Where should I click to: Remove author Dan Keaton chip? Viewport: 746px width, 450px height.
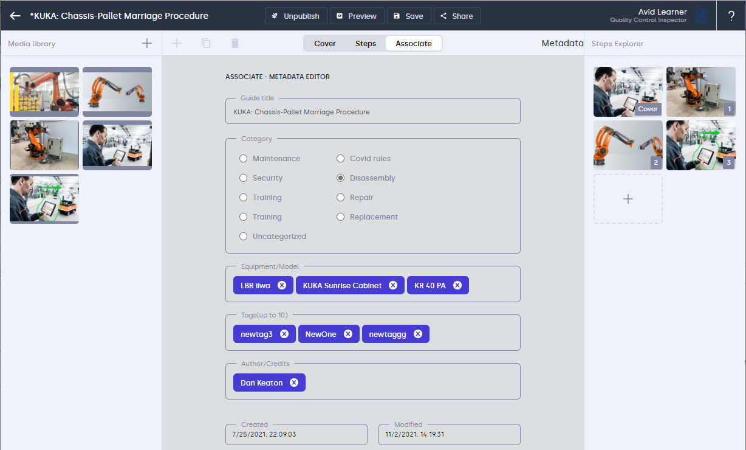click(294, 382)
